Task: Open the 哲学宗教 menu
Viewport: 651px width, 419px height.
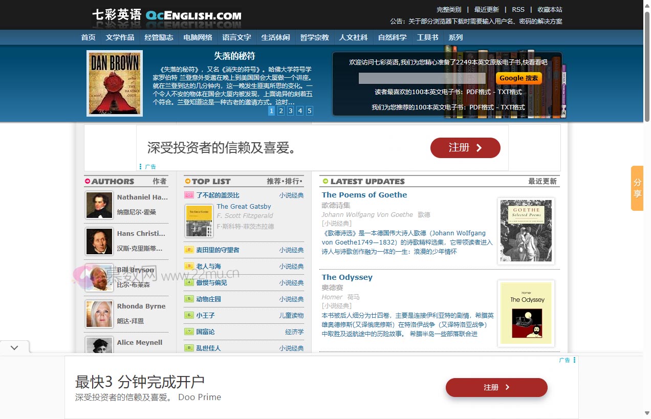Action: (314, 37)
